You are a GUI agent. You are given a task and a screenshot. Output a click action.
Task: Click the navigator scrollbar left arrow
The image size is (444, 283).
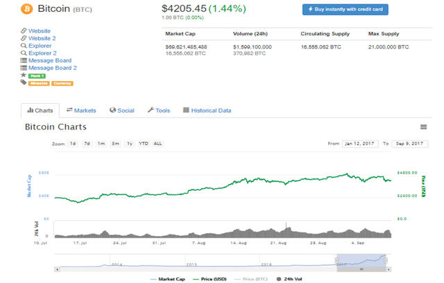pyautogui.click(x=57, y=269)
